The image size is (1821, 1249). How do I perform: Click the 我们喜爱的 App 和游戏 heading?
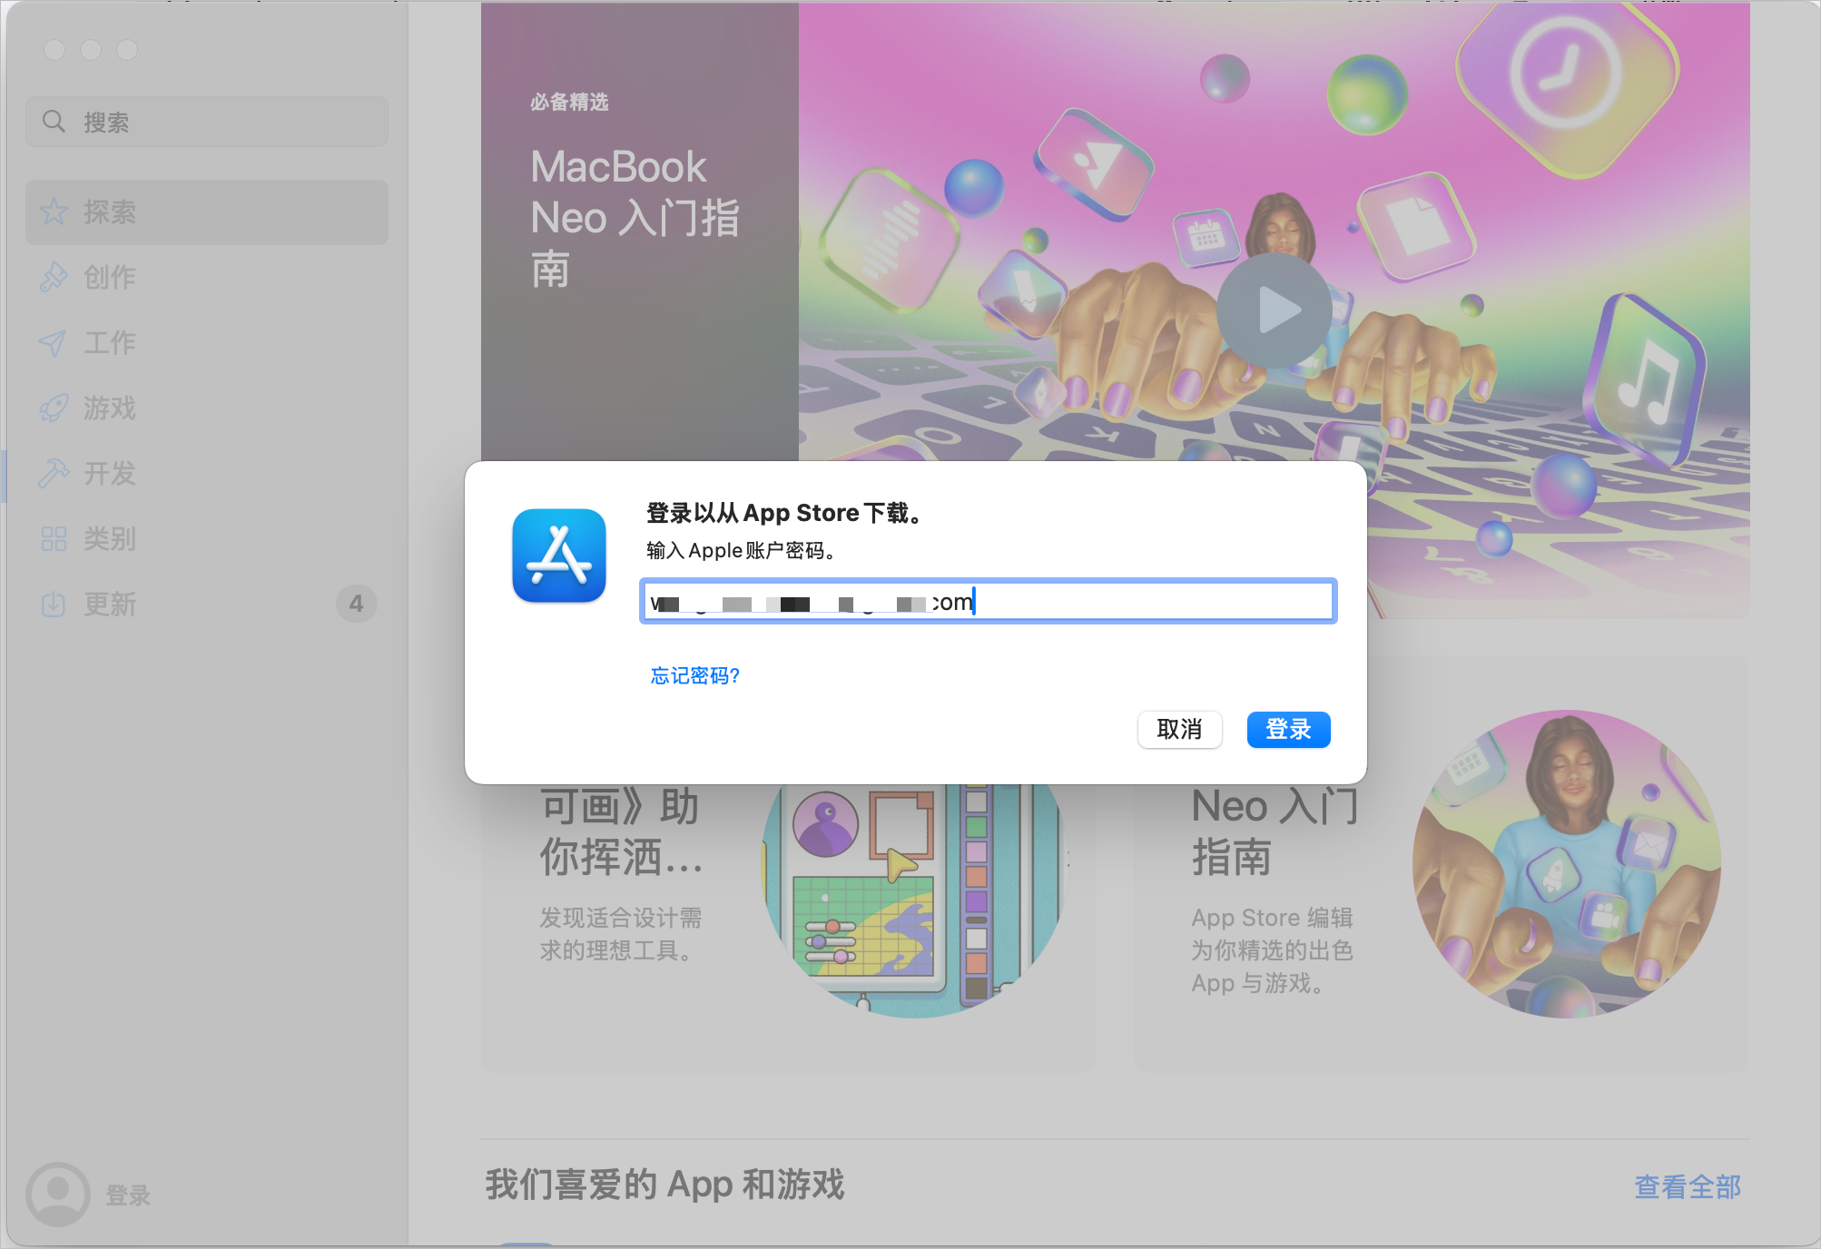[664, 1185]
